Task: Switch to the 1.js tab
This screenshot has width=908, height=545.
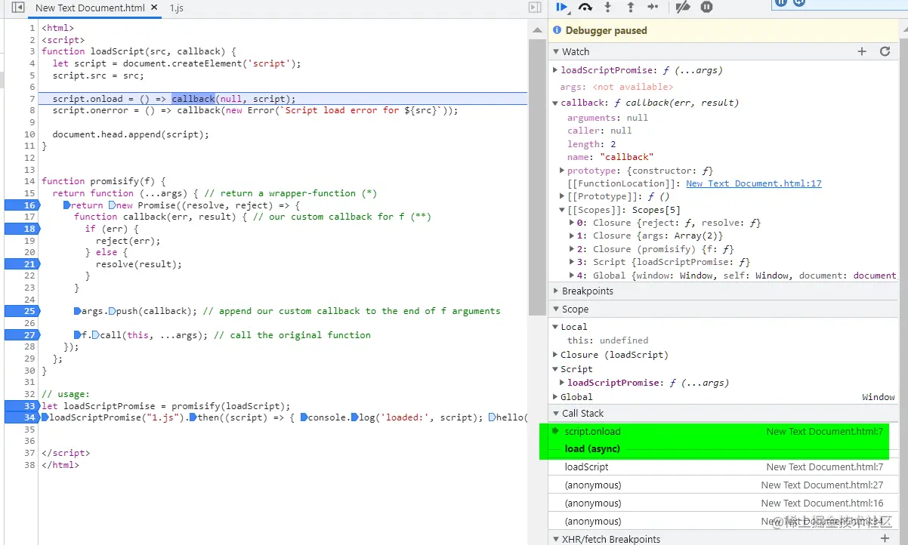Action: pyautogui.click(x=176, y=8)
